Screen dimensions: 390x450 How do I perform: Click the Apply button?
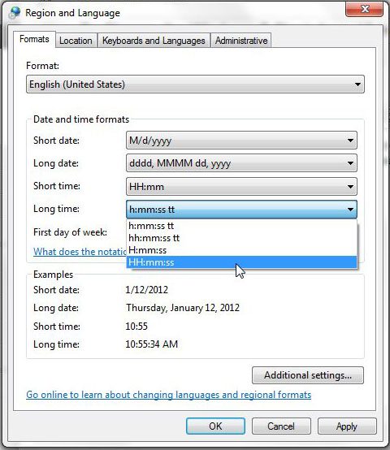click(x=347, y=426)
